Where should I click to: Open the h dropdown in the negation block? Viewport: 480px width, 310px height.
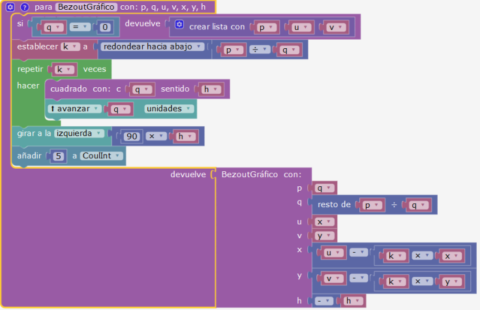(x=354, y=301)
